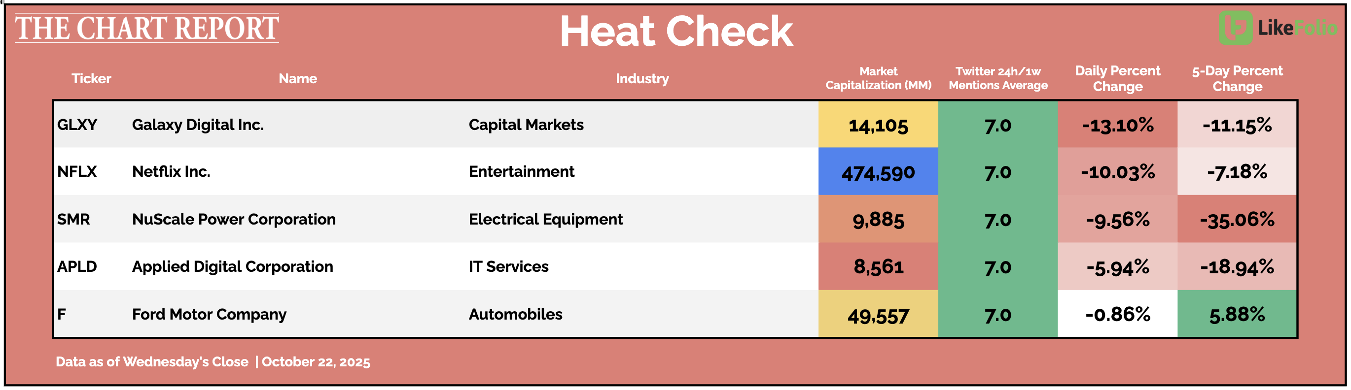Click the green 5.88% five-day change cell

pyautogui.click(x=1237, y=314)
